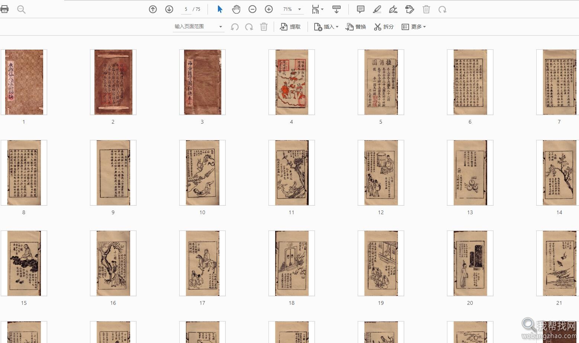Open the 插入 insert menu
Viewport: 579px width, 343px height.
tap(326, 27)
